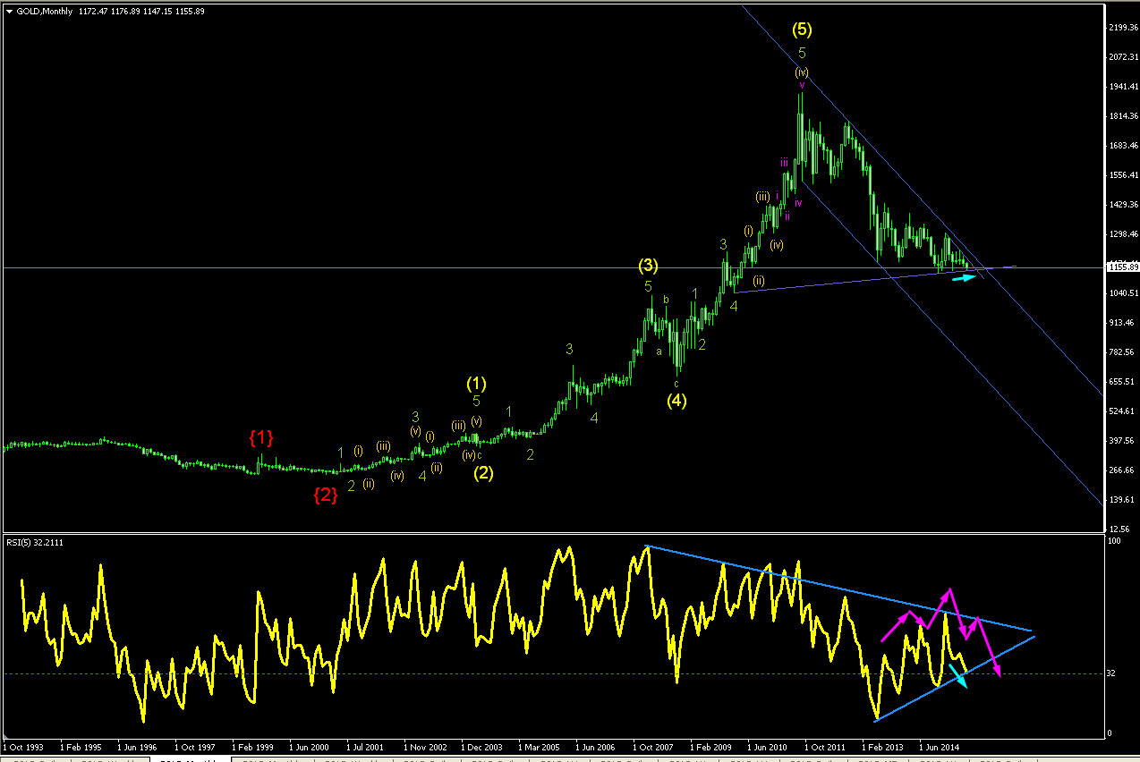The height and width of the screenshot is (762, 1140).
Task: Click the downward magenta arrow ending below the RSI 32 level
Action: 988,647
